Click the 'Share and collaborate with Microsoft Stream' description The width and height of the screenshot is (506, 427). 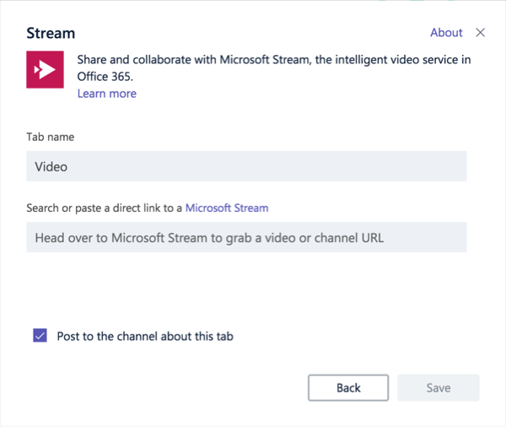(x=274, y=68)
